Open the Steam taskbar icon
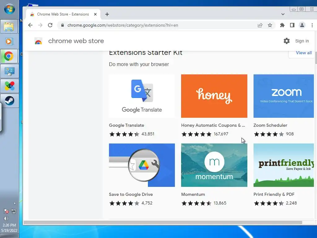Screen dimensions: 317x238 click(x=9, y=101)
